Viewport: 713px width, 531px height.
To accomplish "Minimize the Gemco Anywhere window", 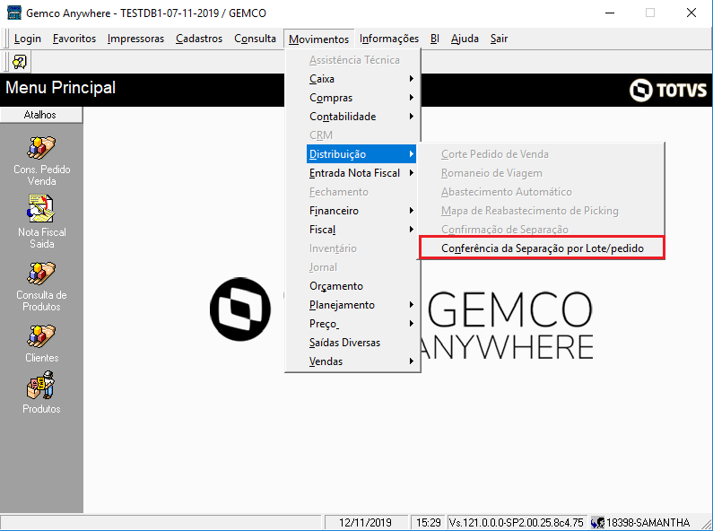I will [x=610, y=13].
